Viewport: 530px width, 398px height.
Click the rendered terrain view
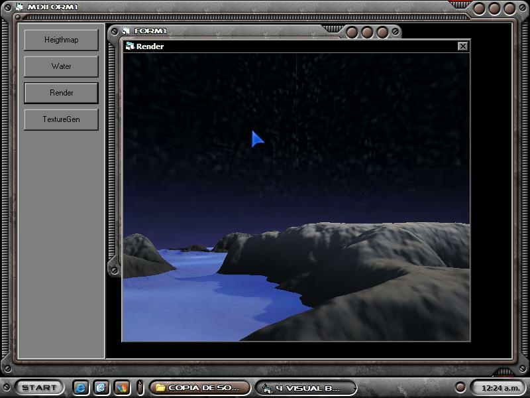pos(296,197)
